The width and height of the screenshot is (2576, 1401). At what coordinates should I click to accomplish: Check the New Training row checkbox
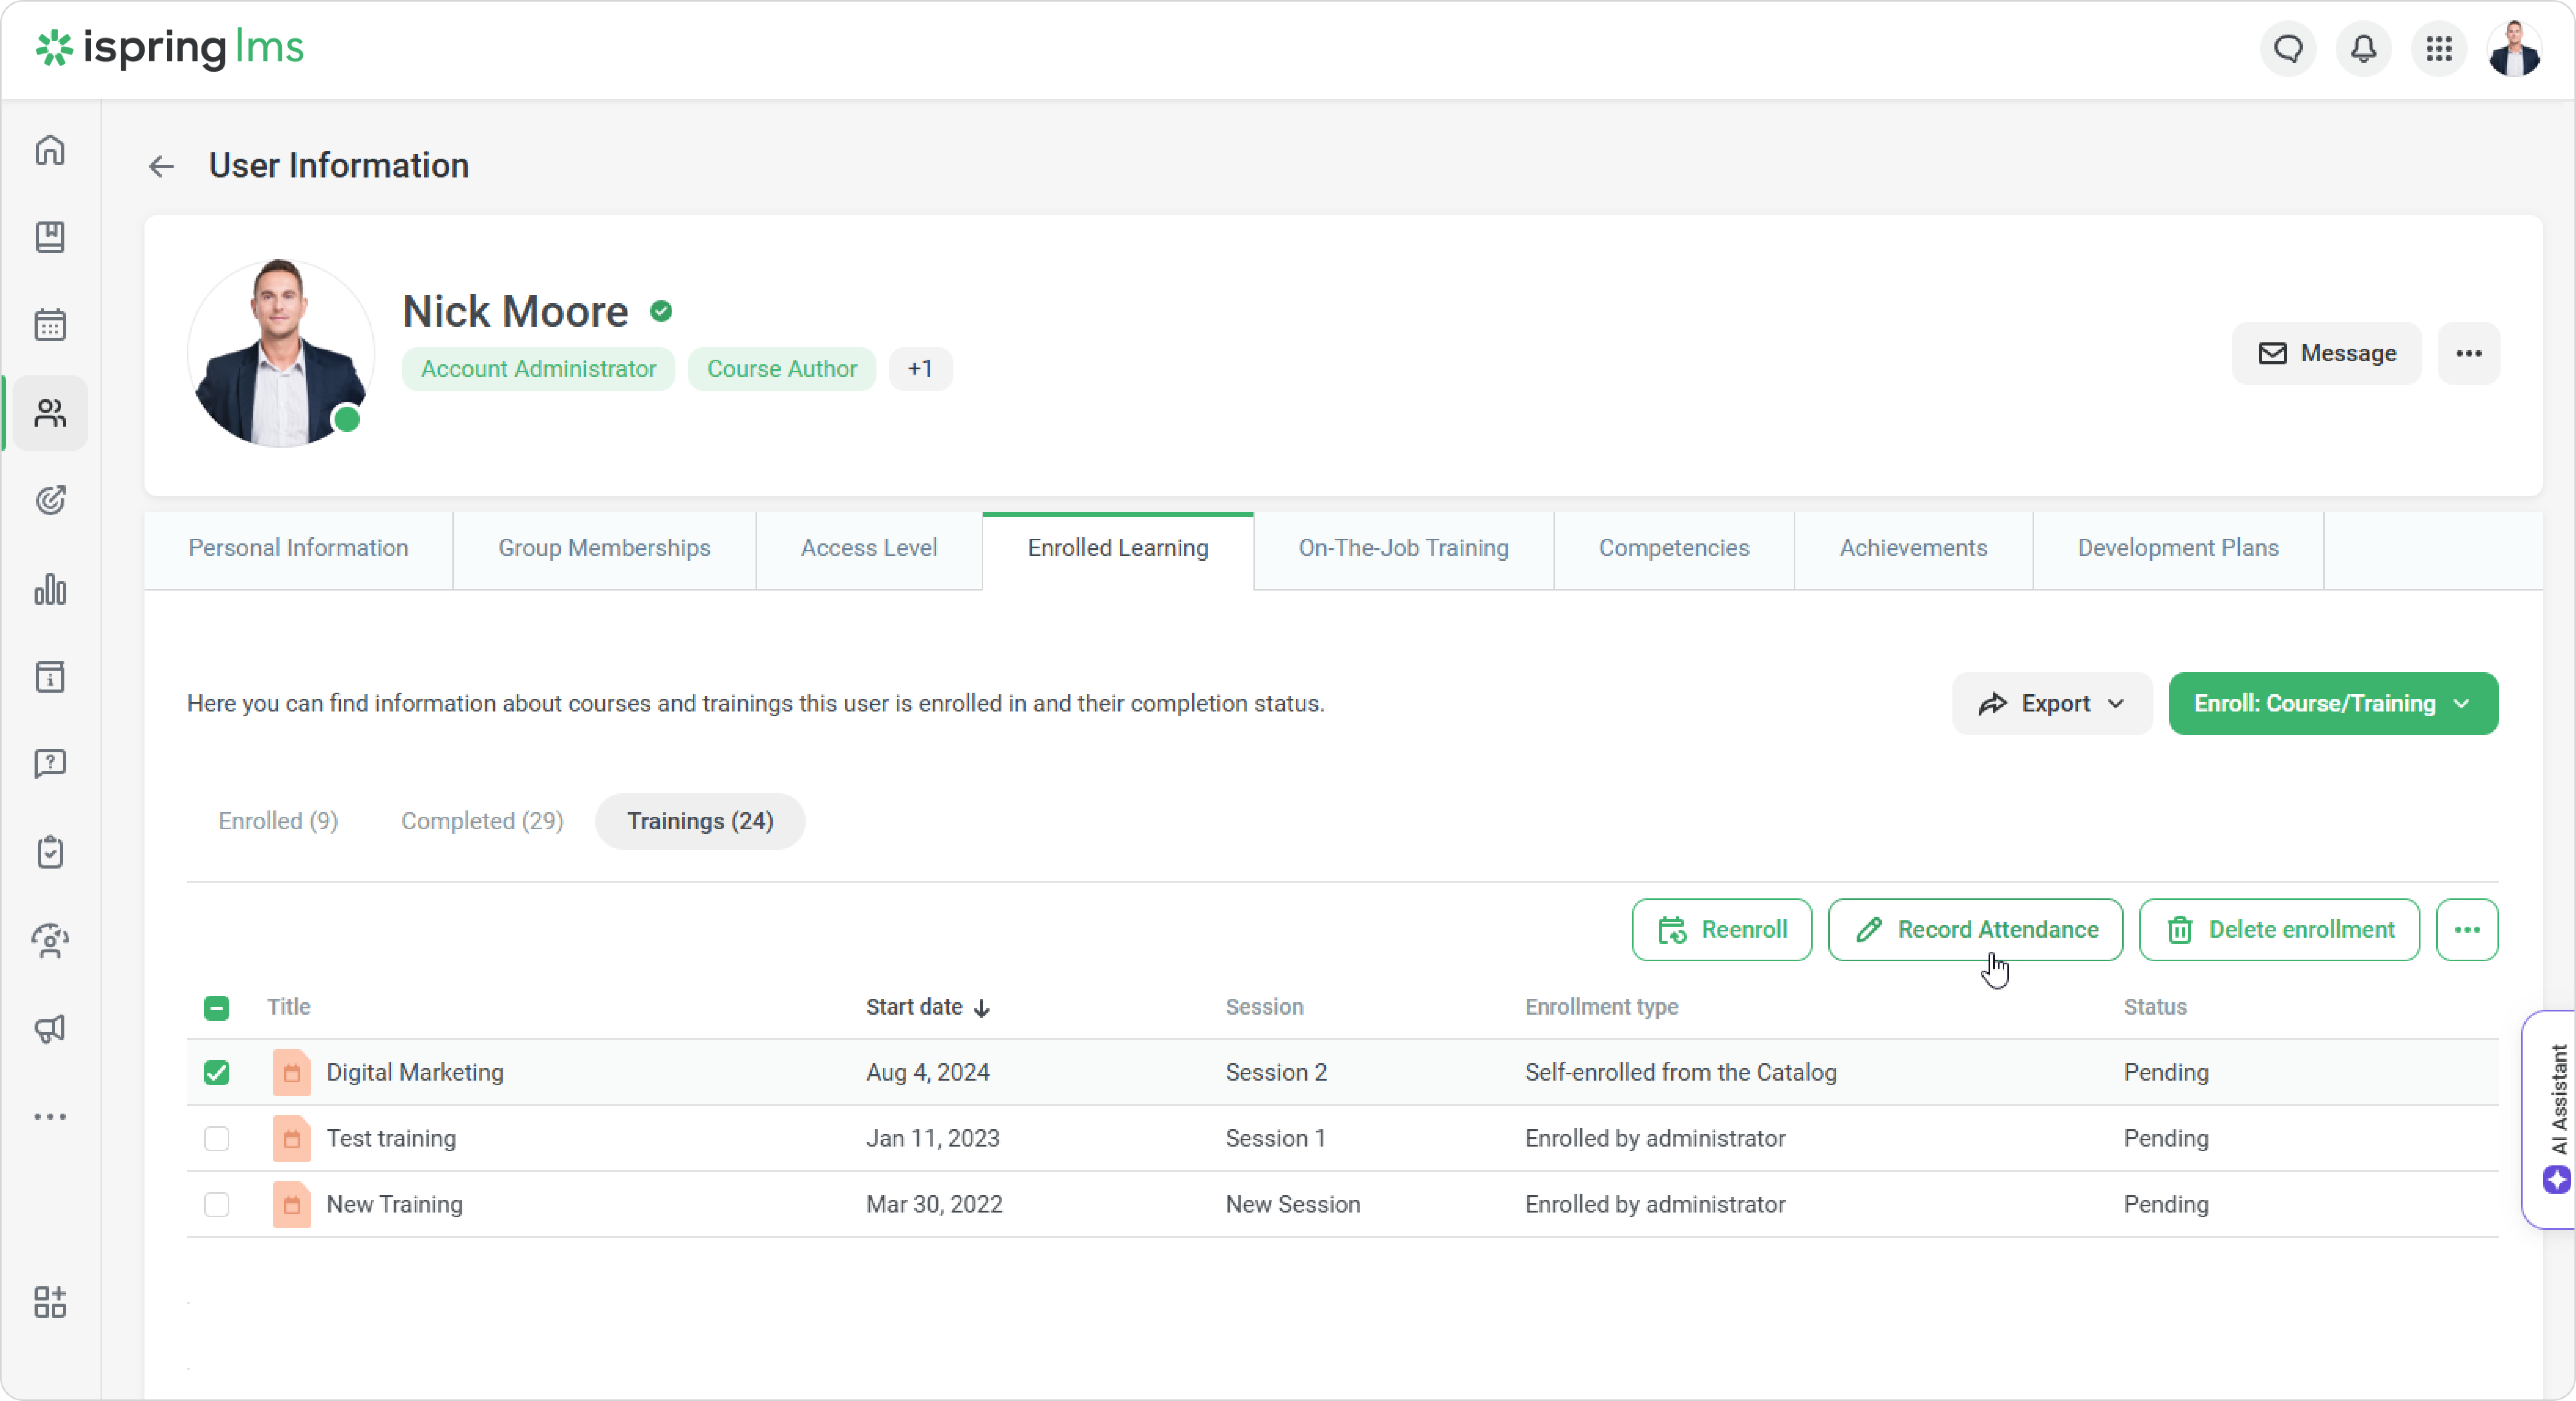click(216, 1204)
